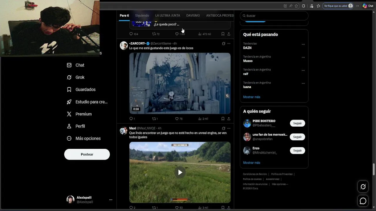
Task: Switch to Siguiendo tab
Action: point(142,16)
